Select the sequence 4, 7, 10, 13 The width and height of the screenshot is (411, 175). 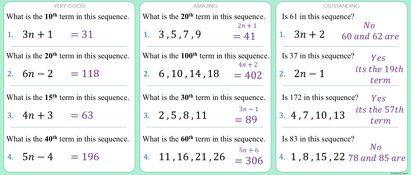point(318,115)
